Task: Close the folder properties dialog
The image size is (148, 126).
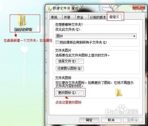Action: point(139,7)
